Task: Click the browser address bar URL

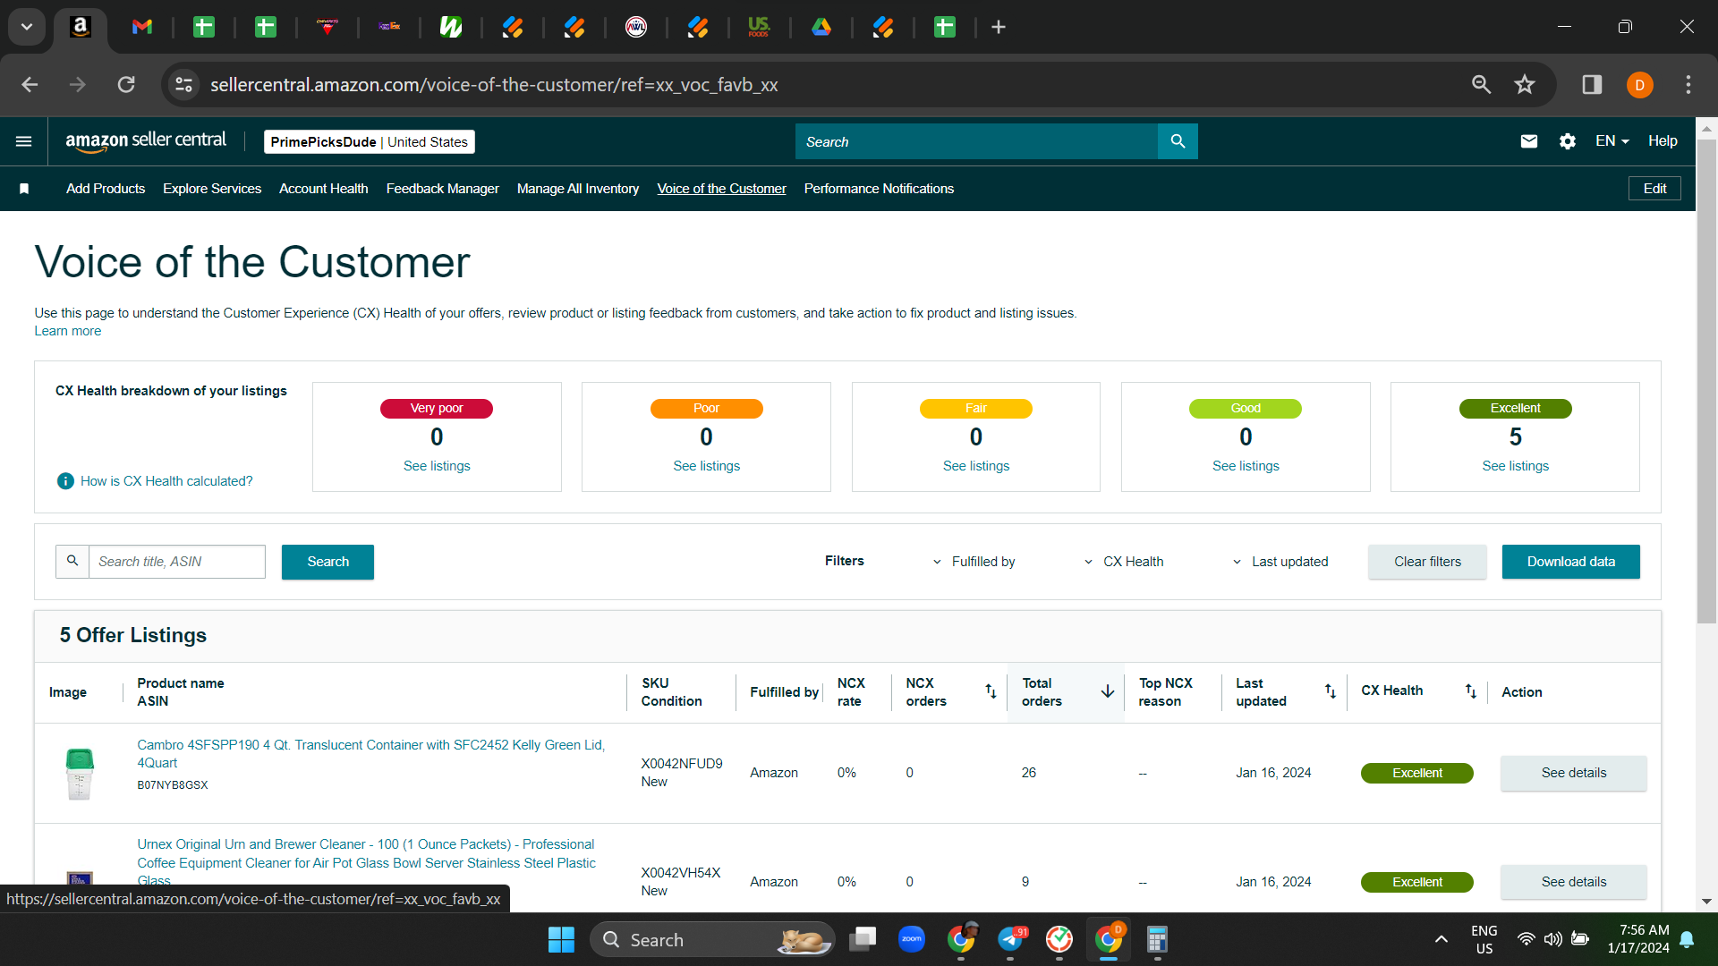Action: pos(494,85)
